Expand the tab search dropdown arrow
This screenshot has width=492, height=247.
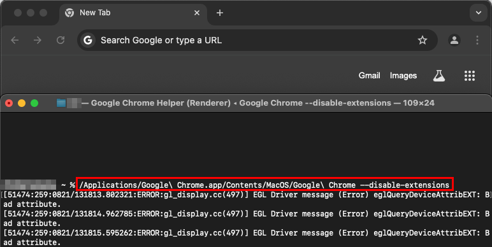(478, 13)
